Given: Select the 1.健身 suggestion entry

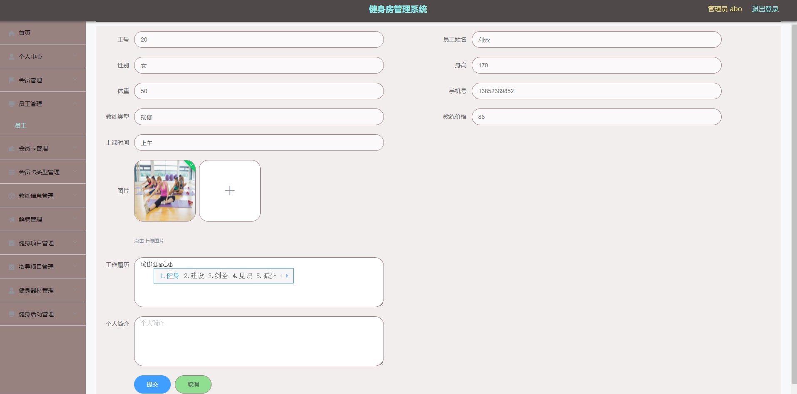Looking at the screenshot, I should point(169,275).
